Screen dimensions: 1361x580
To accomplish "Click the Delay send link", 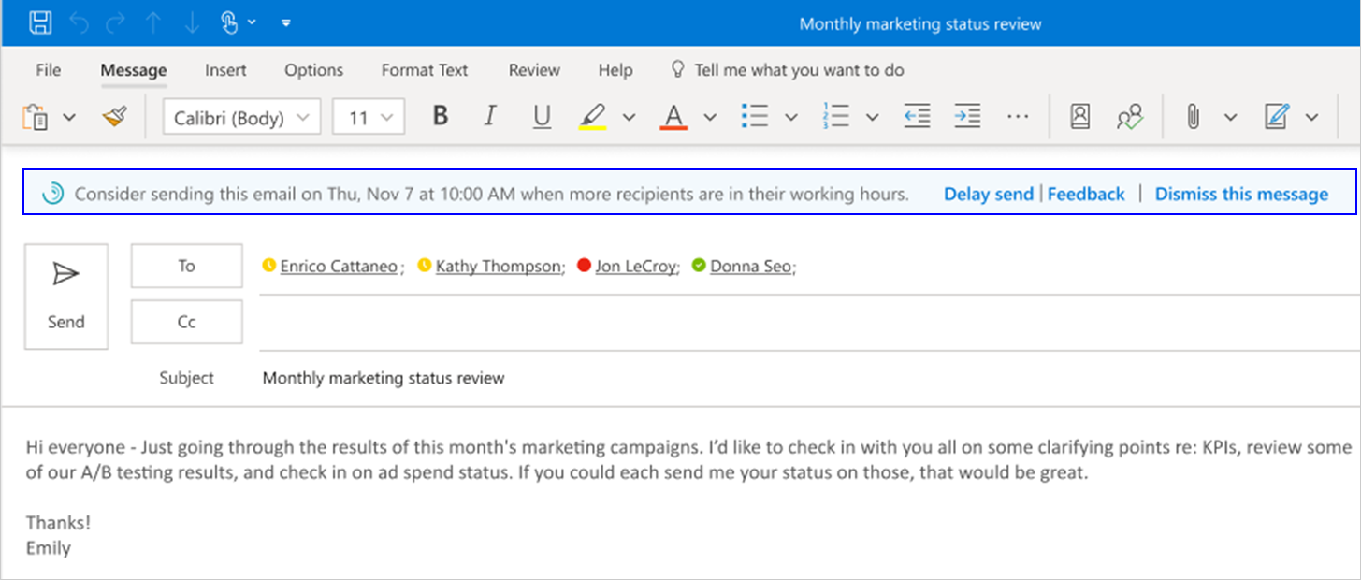I will pos(988,194).
